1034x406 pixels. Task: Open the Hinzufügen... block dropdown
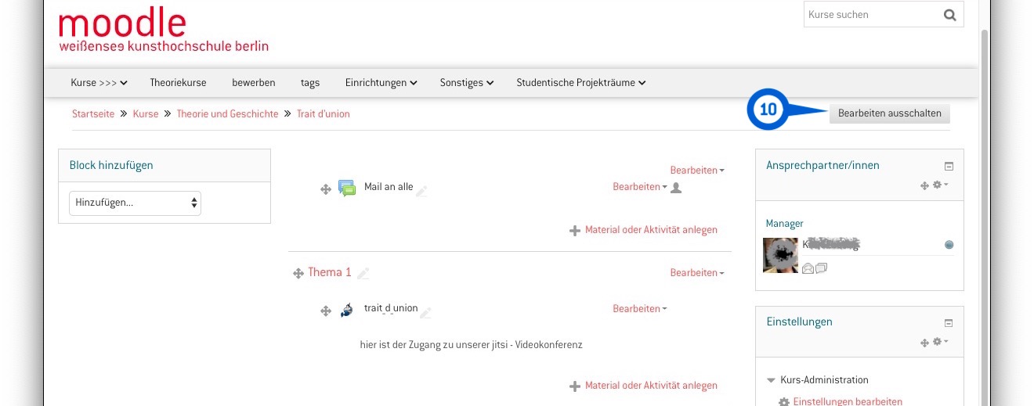click(x=136, y=203)
